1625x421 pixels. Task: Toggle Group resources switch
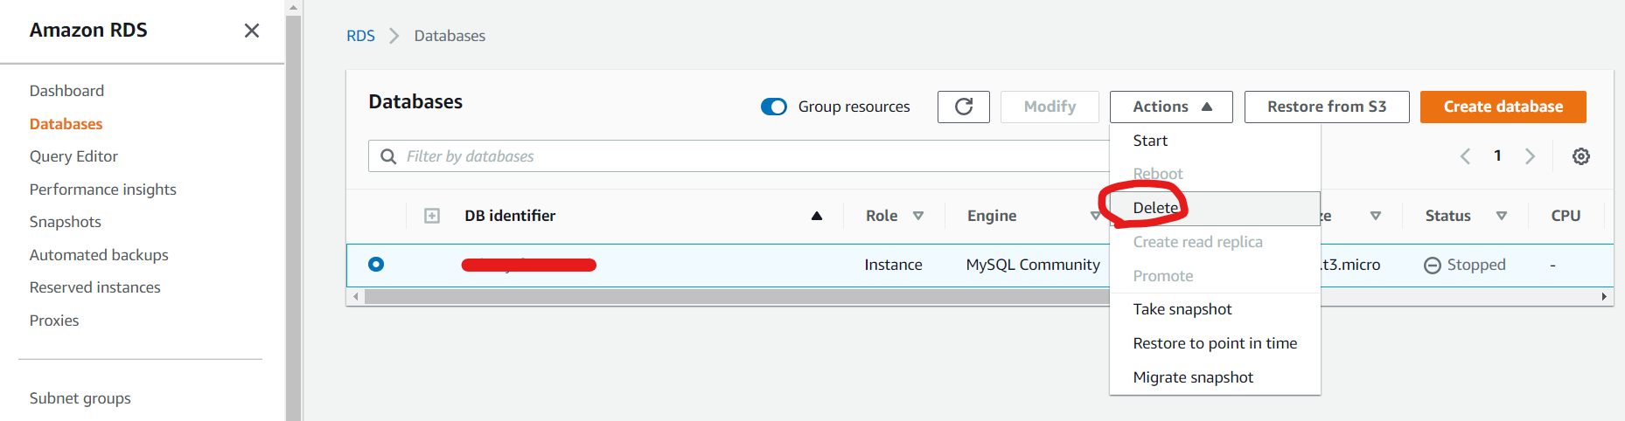pyautogui.click(x=774, y=107)
